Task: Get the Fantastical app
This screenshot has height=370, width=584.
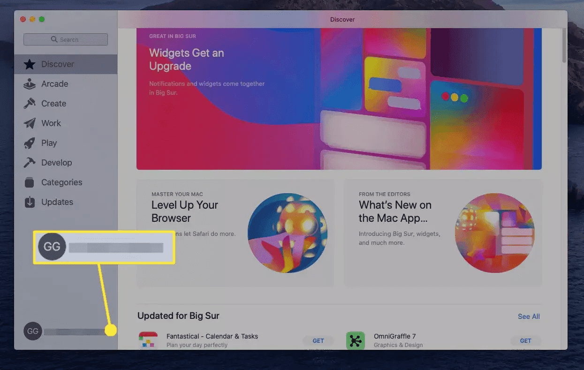Action: (319, 341)
